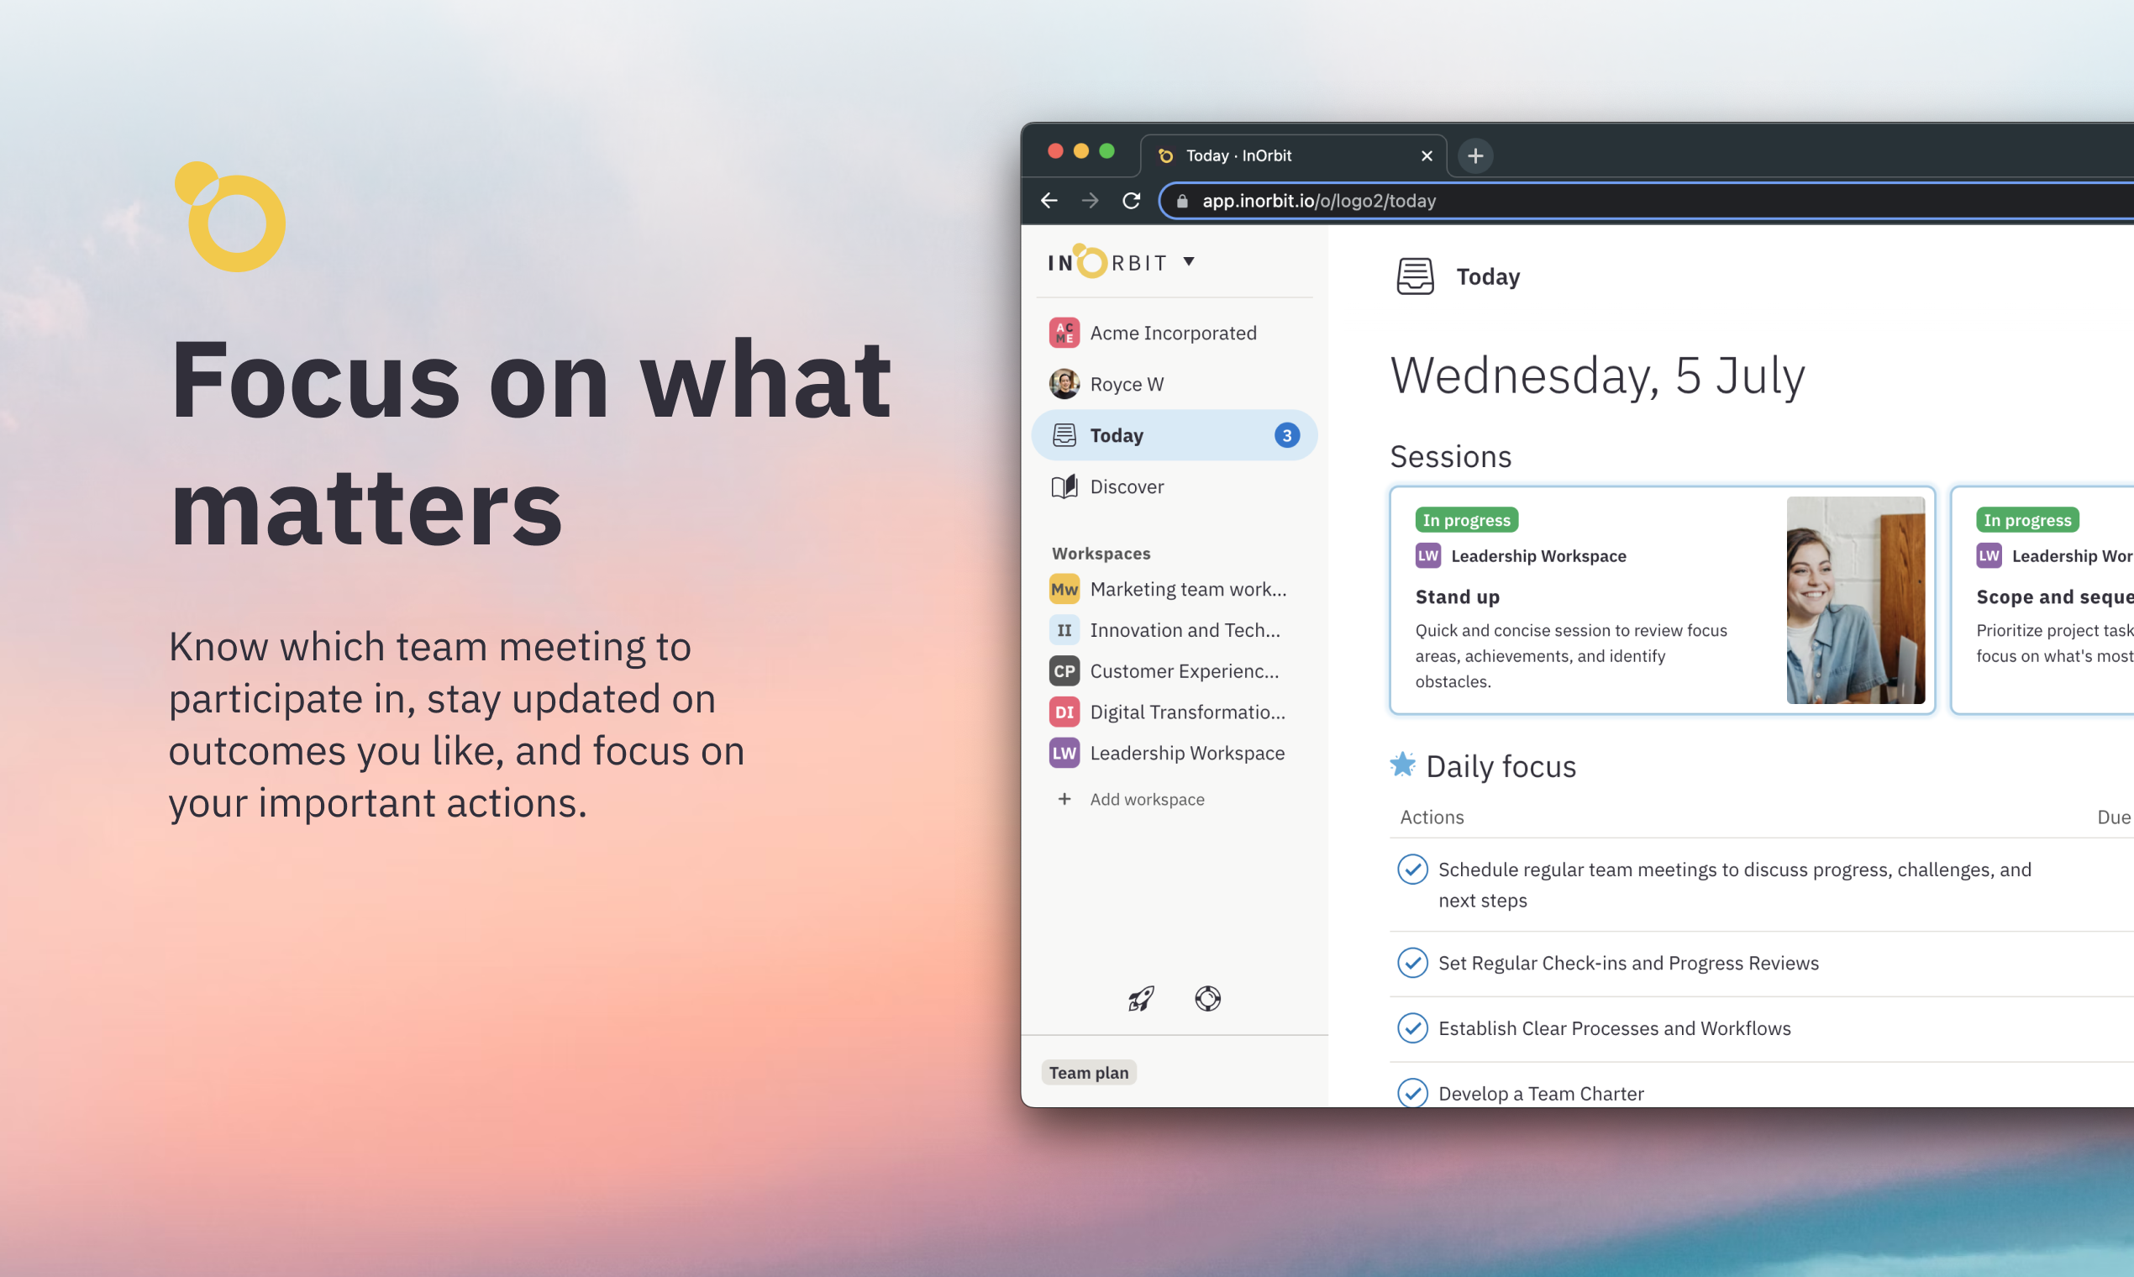
Task: Click the plus icon beside Add workspace
Action: tap(1064, 800)
